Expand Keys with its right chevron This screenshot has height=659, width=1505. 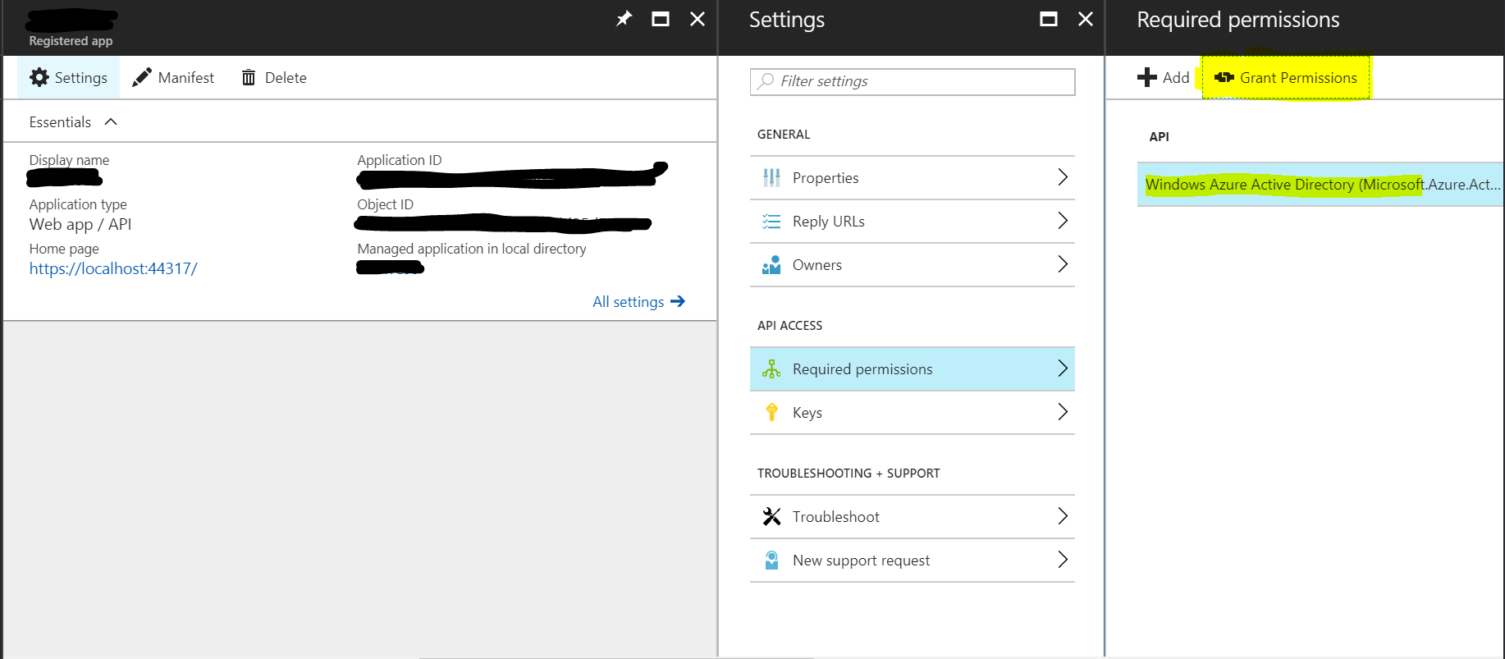(x=1063, y=412)
